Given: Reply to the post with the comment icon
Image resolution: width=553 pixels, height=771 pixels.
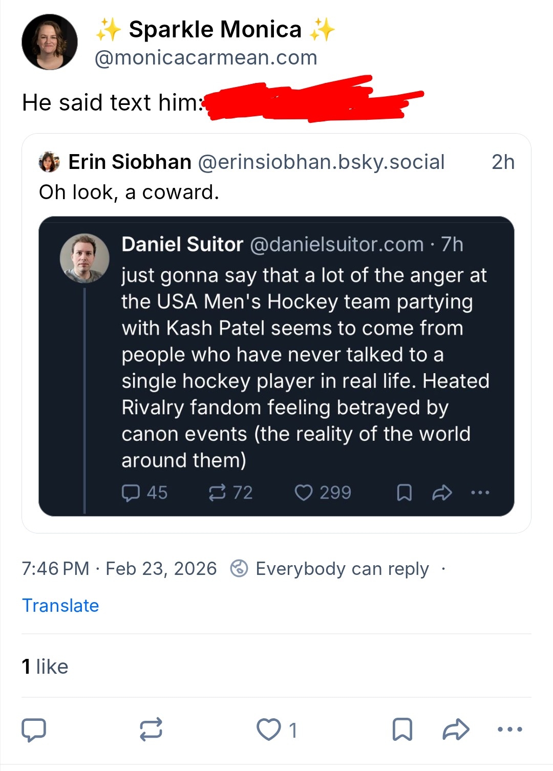Looking at the screenshot, I should [x=34, y=730].
